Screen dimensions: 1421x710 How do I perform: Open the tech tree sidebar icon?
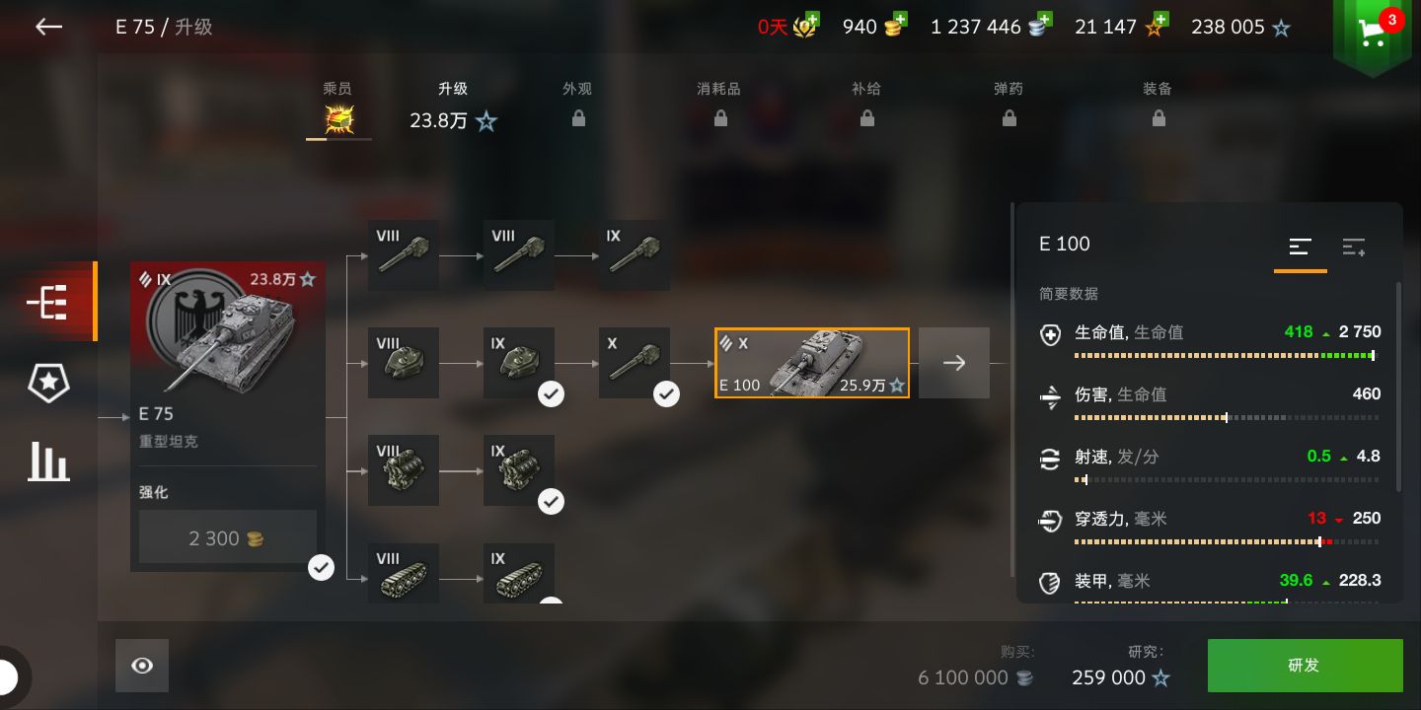click(47, 302)
